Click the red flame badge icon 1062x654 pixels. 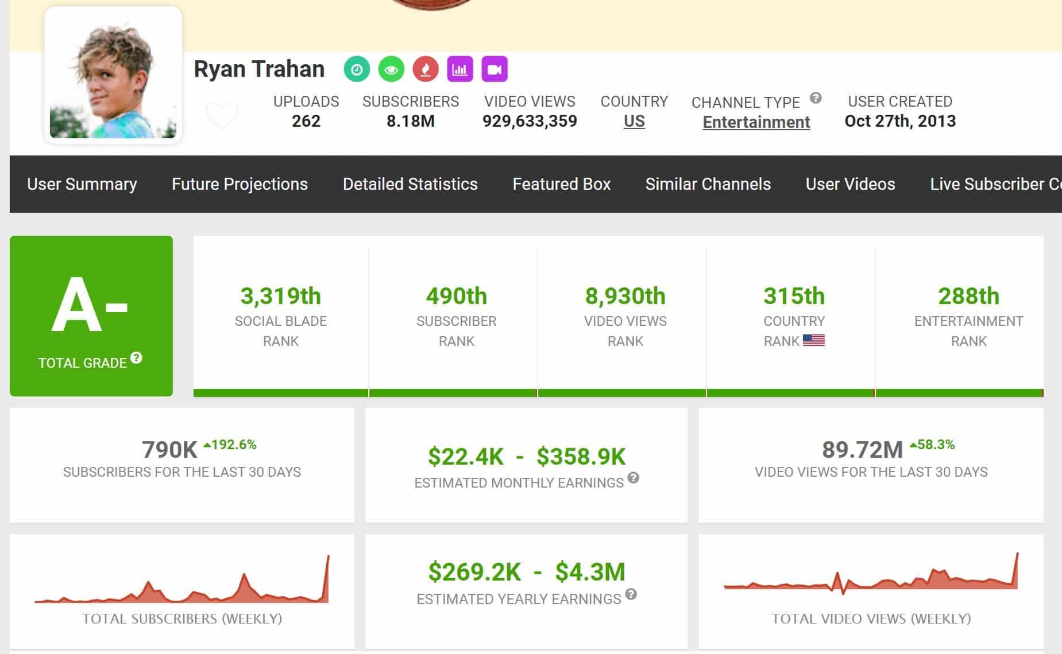point(426,69)
